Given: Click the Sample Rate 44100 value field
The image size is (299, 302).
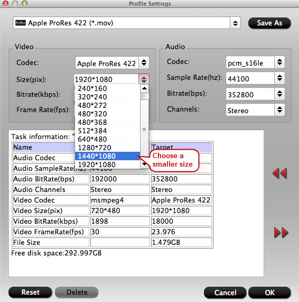Looking at the screenshot, I should (x=250, y=78).
